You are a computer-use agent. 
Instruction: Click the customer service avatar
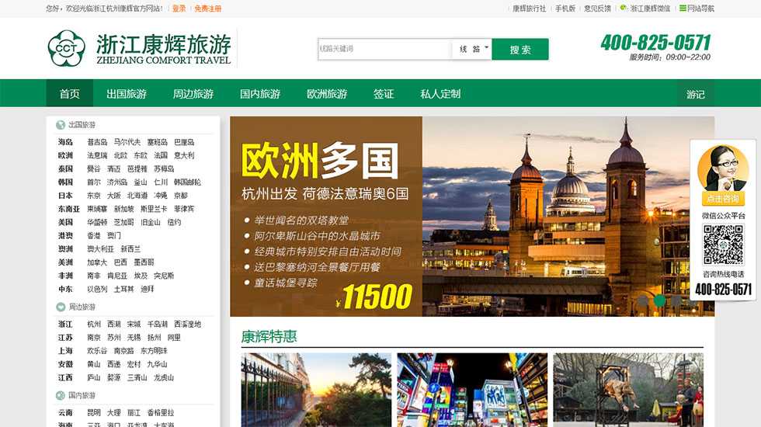click(x=723, y=168)
